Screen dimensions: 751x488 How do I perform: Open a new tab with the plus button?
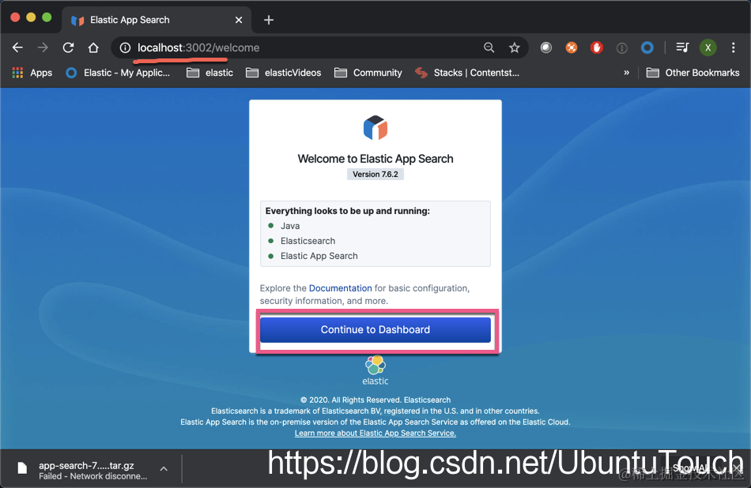[269, 20]
